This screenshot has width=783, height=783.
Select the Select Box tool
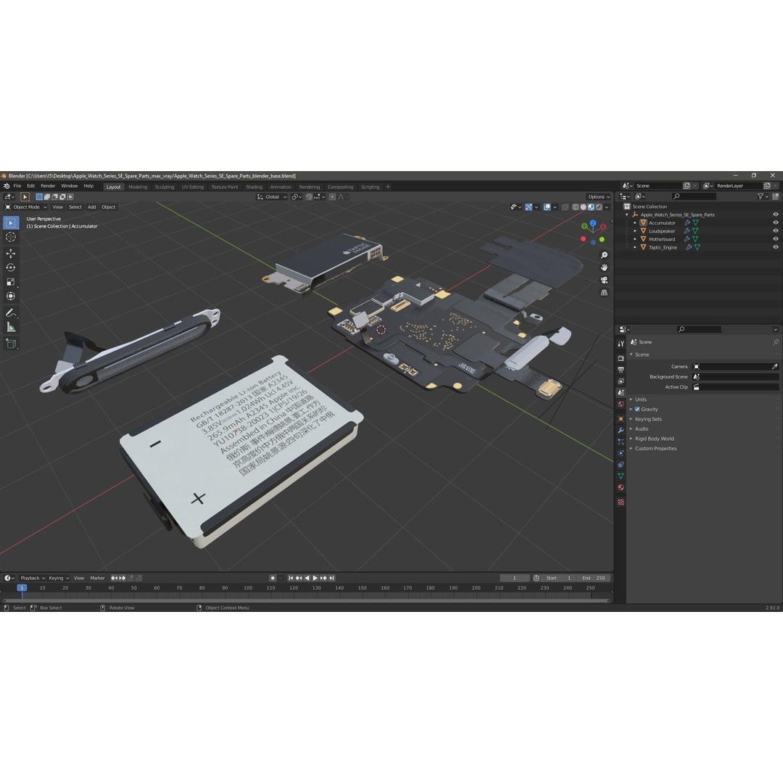coord(11,223)
